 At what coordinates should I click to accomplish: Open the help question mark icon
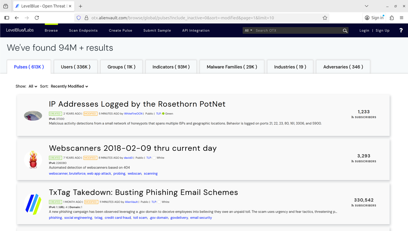401,31
